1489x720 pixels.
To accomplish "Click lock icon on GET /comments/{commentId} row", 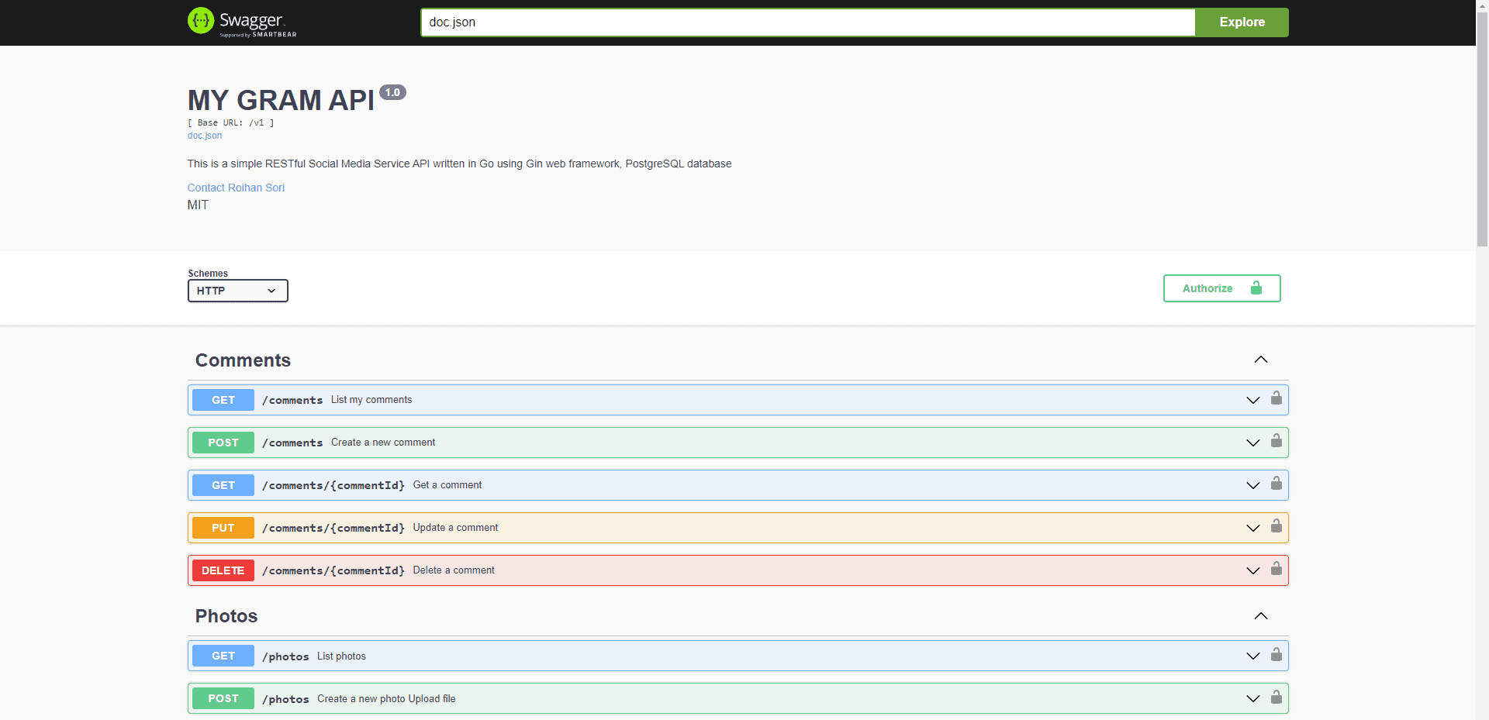I will point(1276,484).
